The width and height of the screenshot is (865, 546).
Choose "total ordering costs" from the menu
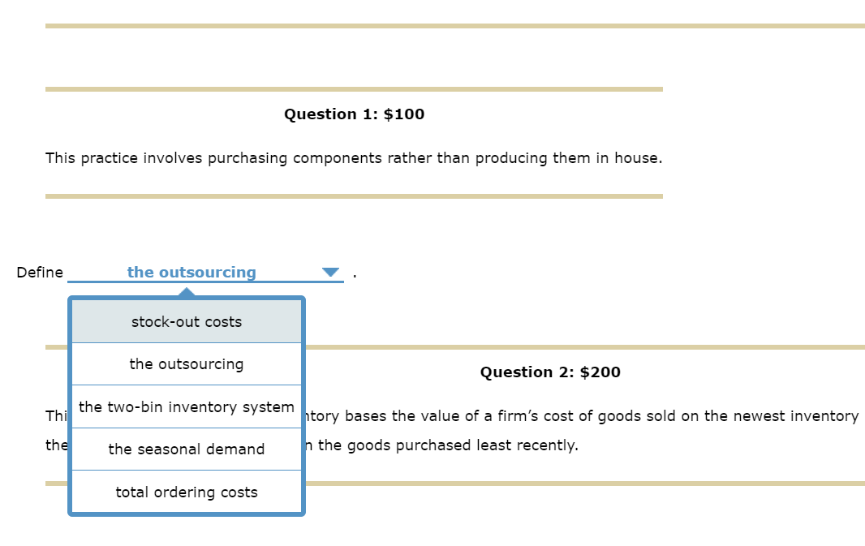pos(186,492)
